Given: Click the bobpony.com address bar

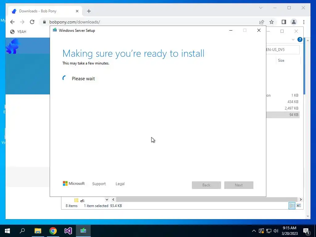Looking at the screenshot, I should [x=149, y=22].
